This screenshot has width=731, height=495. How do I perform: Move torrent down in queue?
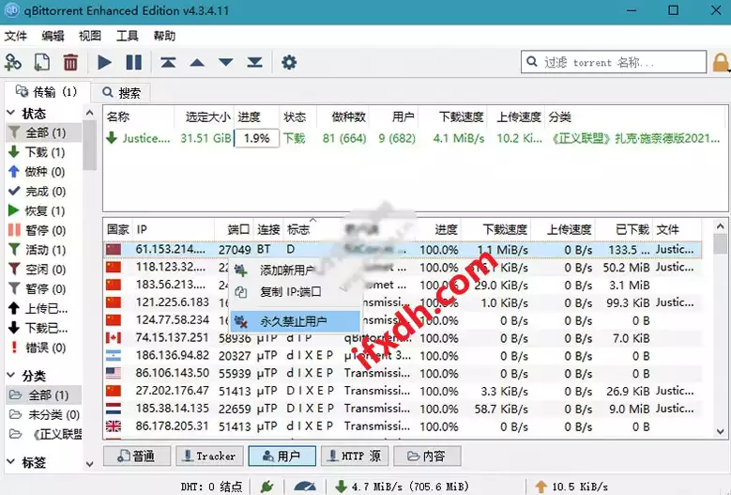(225, 62)
